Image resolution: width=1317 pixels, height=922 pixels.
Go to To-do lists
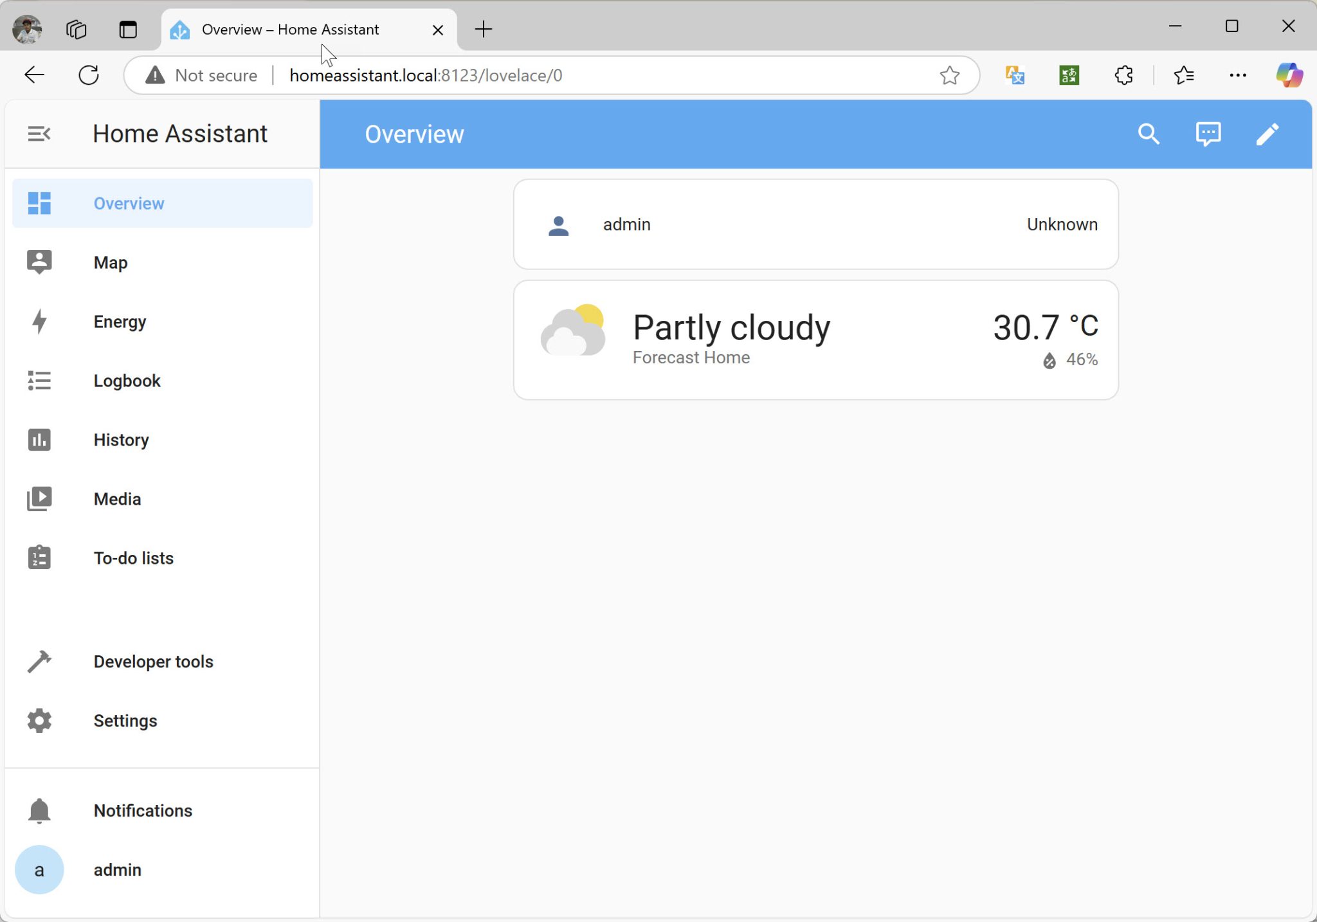(x=133, y=558)
